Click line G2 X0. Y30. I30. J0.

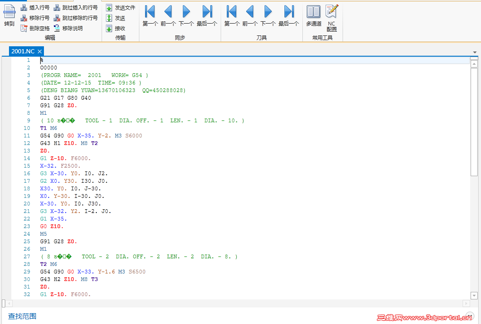[74, 181]
